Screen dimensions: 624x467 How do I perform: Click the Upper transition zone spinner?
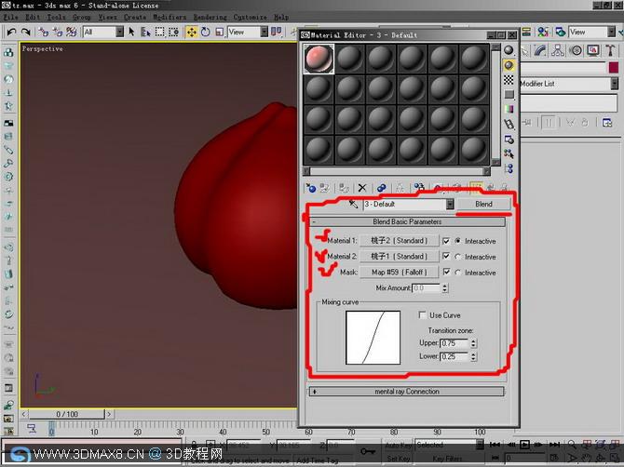(x=473, y=343)
